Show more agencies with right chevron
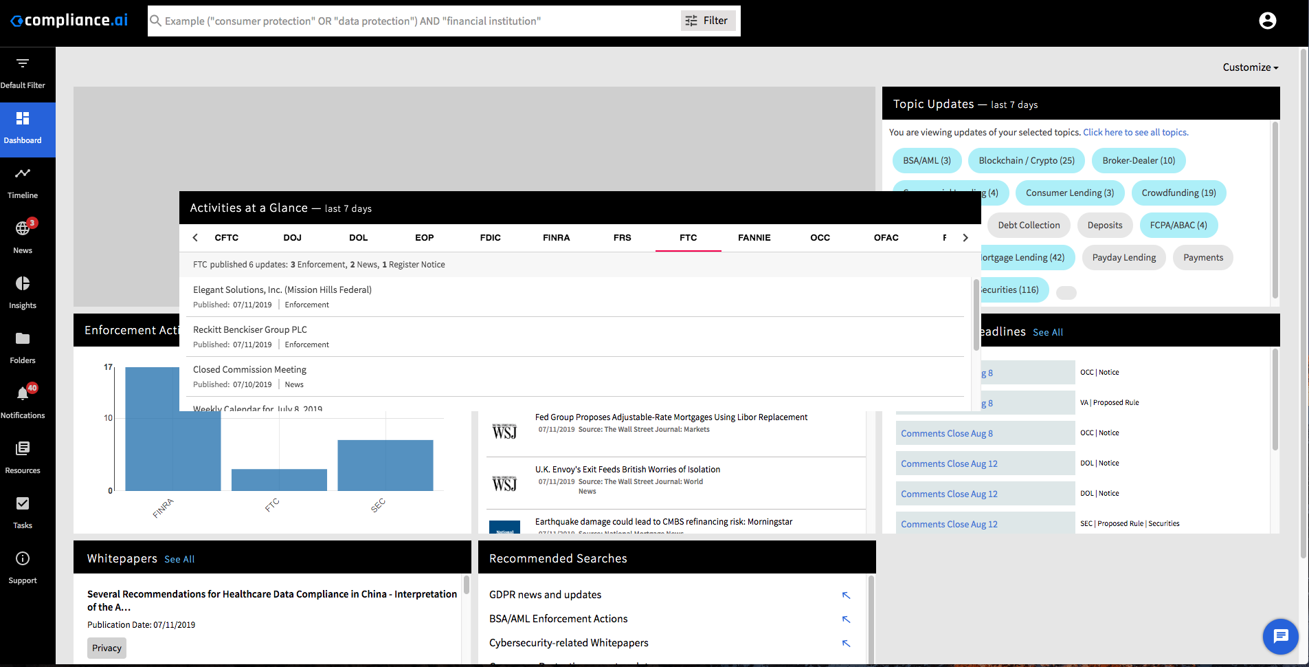Screen dimensions: 1309x667 point(965,237)
